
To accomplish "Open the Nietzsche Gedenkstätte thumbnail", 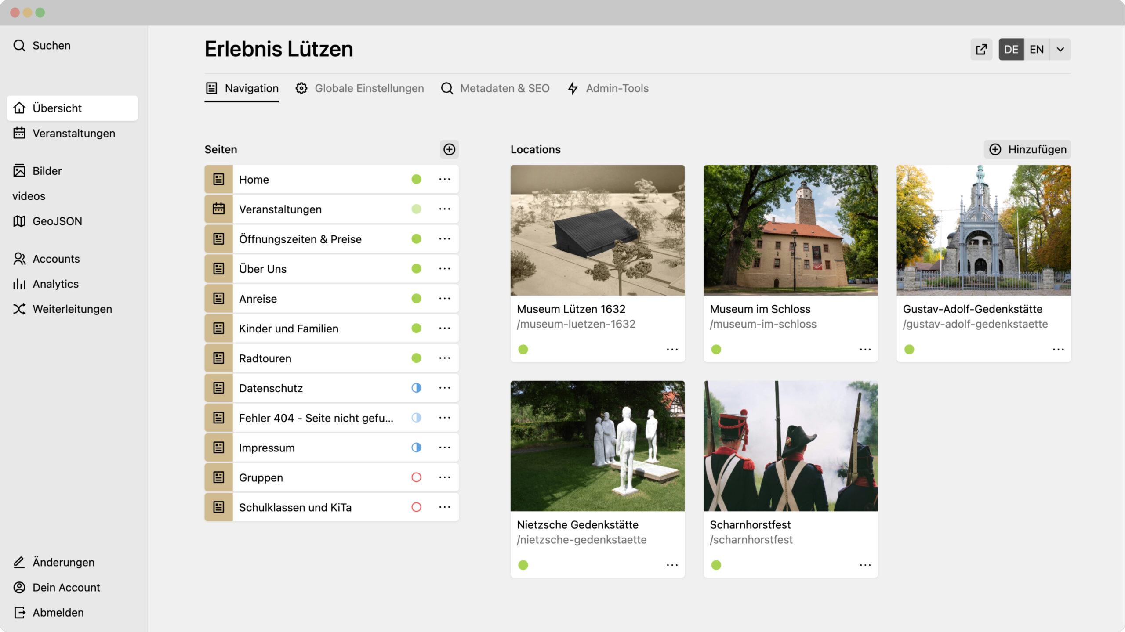I will pyautogui.click(x=597, y=446).
